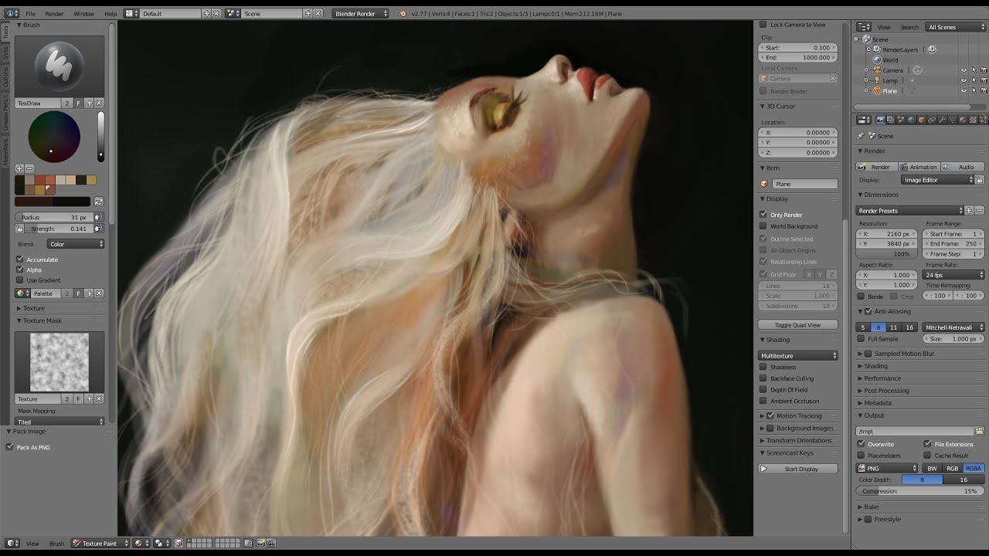
Task: Toggle the face selection masking cube icon
Action: click(178, 543)
